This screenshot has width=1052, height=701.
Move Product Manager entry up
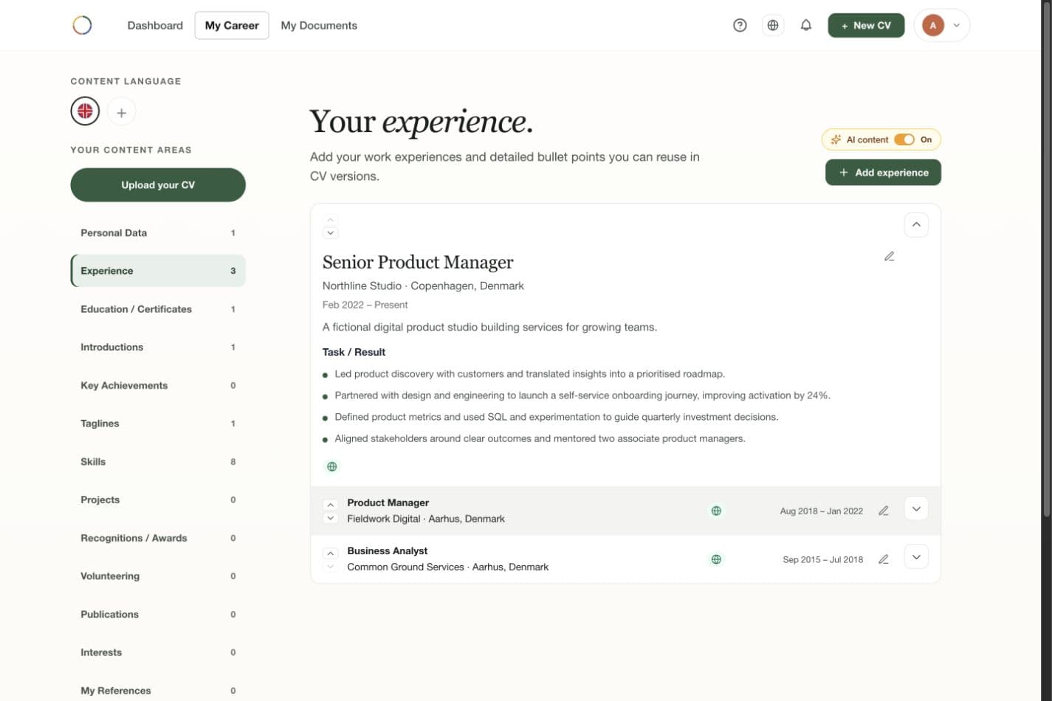331,505
